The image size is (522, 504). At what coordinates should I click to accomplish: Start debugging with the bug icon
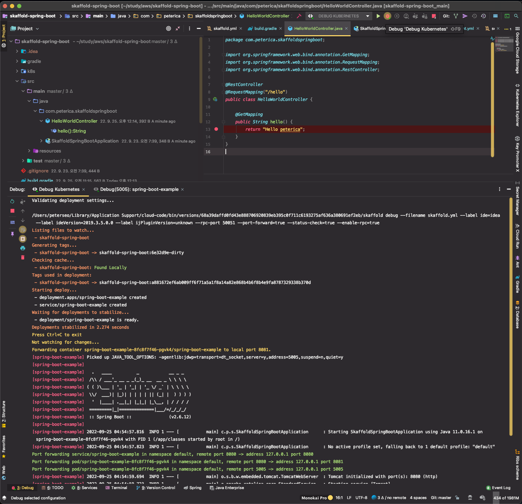click(x=388, y=16)
